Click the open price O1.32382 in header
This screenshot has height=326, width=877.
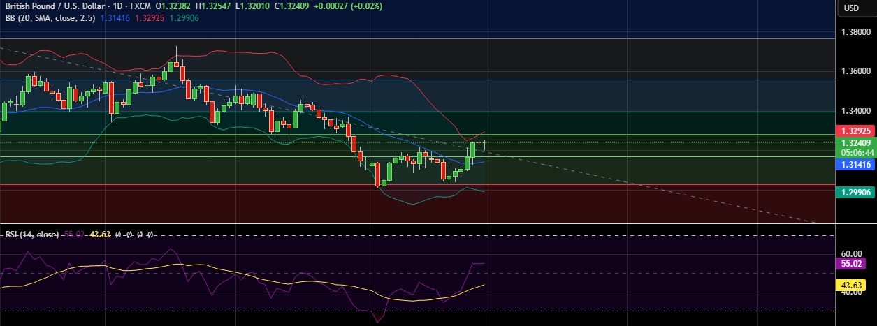coord(173,6)
